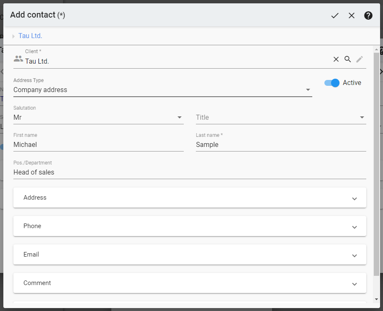Toggle the Active switch off

[x=331, y=82]
